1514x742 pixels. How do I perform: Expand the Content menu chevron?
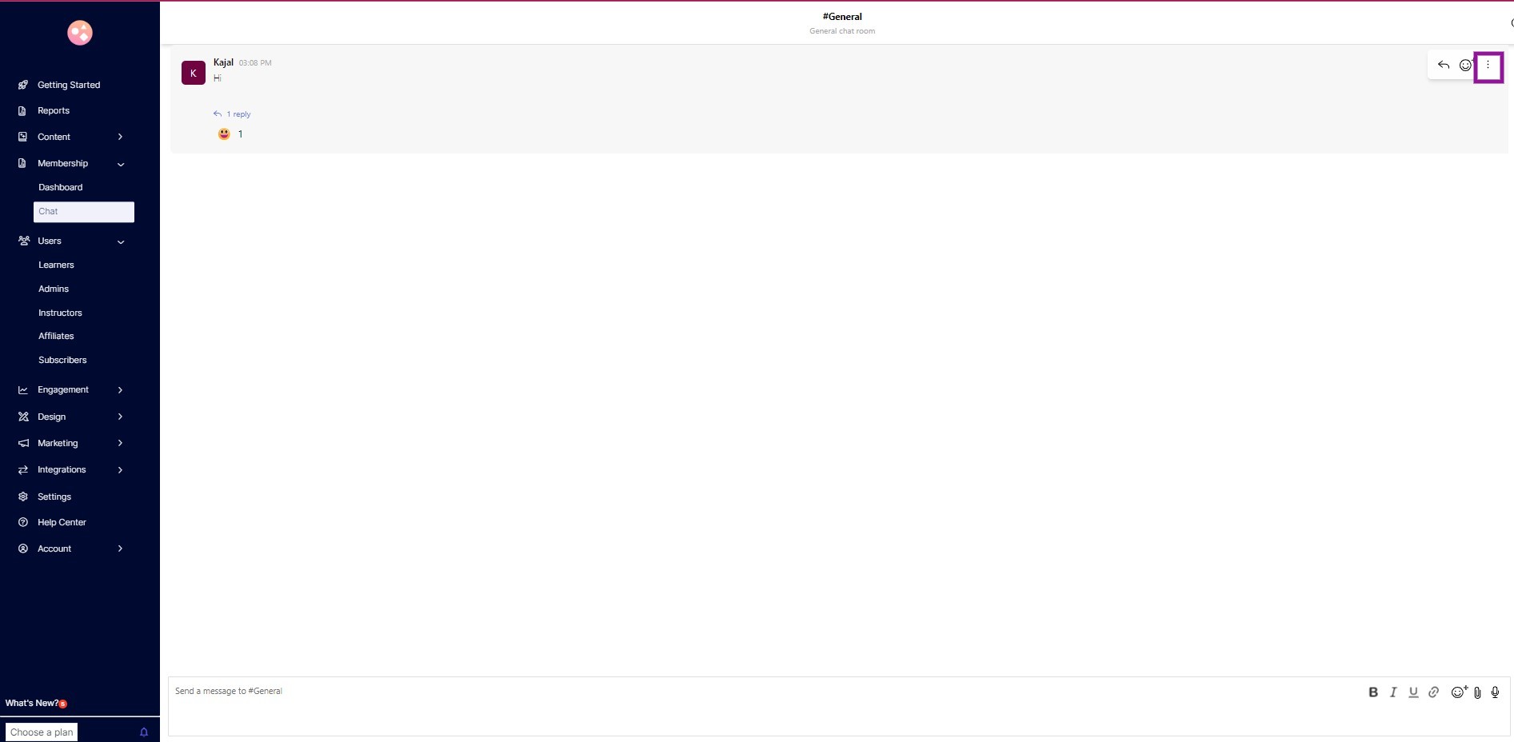click(121, 137)
